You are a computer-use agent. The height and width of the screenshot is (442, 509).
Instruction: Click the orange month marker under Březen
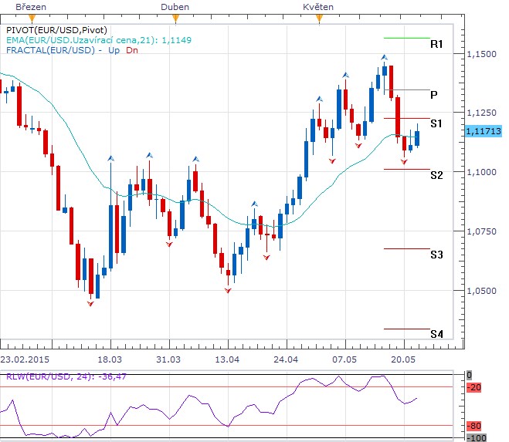click(32, 19)
